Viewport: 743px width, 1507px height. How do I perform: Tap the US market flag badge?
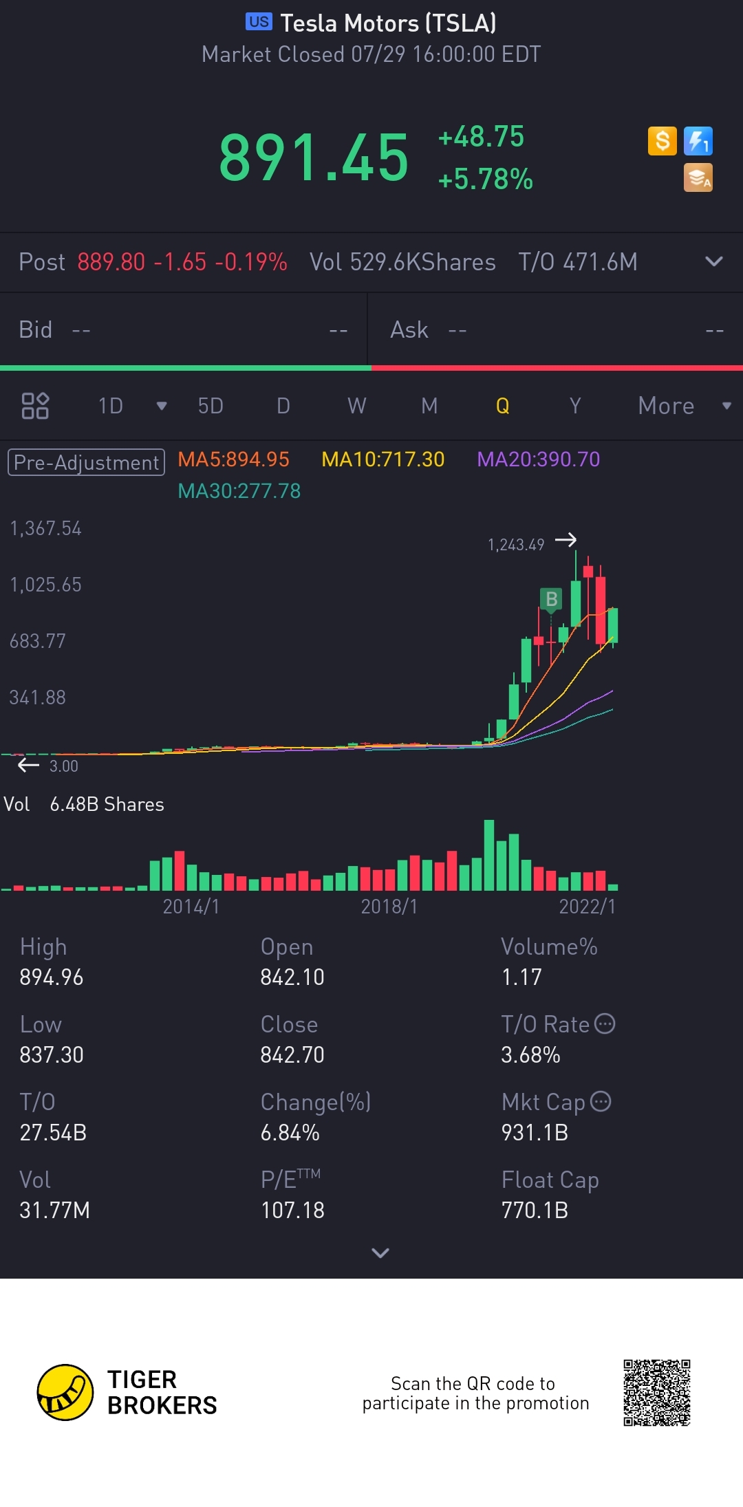click(259, 22)
